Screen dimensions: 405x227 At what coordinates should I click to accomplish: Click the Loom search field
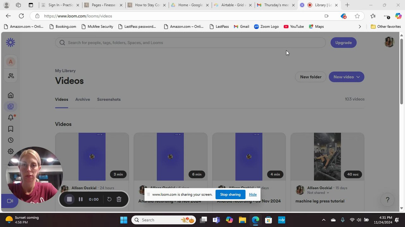point(190,43)
